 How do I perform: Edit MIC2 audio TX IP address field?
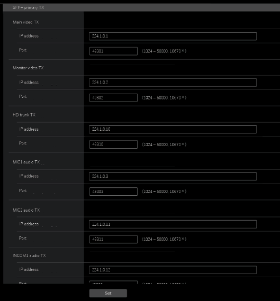(x=173, y=224)
